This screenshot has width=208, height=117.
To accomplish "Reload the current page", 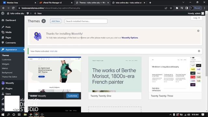I will tap(13, 8).
